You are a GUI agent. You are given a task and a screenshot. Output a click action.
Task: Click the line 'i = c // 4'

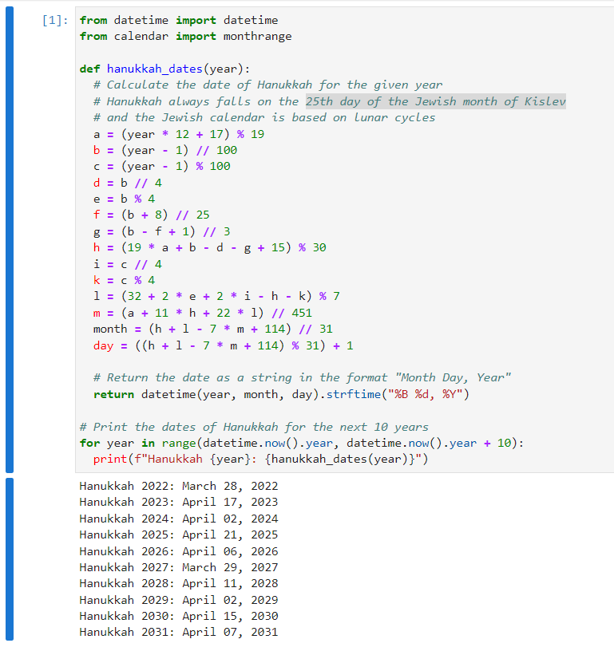(x=128, y=264)
